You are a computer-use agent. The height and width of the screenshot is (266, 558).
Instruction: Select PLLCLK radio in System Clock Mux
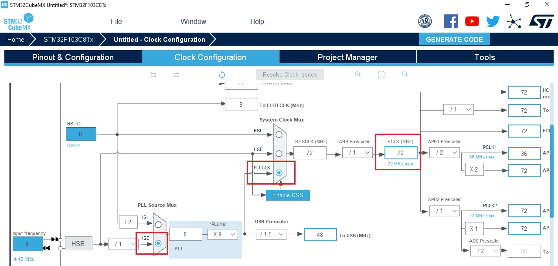click(279, 173)
